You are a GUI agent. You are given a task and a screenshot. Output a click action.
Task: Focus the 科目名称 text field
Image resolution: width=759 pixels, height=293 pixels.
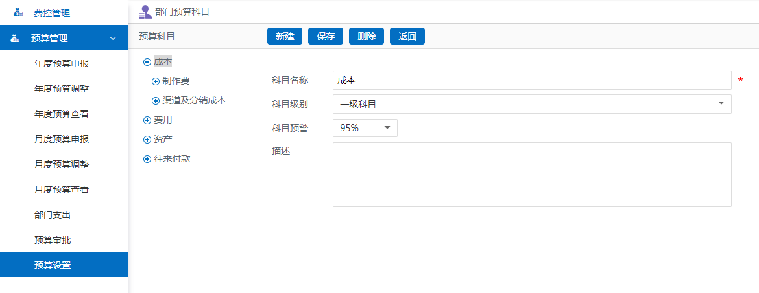pyautogui.click(x=531, y=80)
